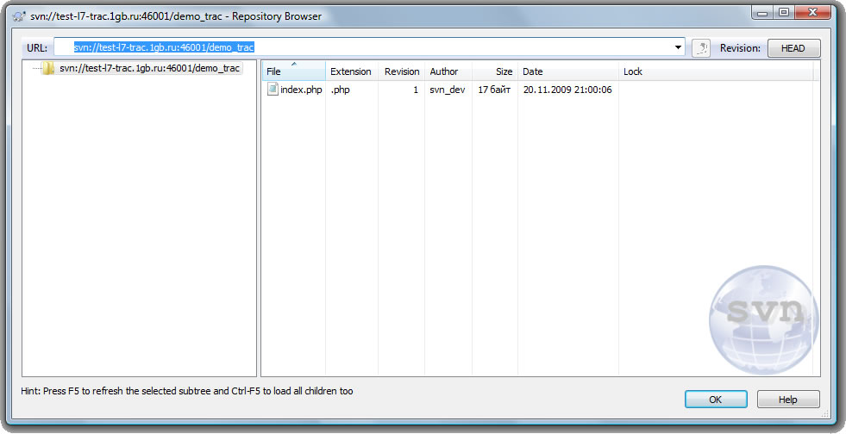The width and height of the screenshot is (846, 434).
Task: Sort by the Revision column header
Action: point(402,71)
